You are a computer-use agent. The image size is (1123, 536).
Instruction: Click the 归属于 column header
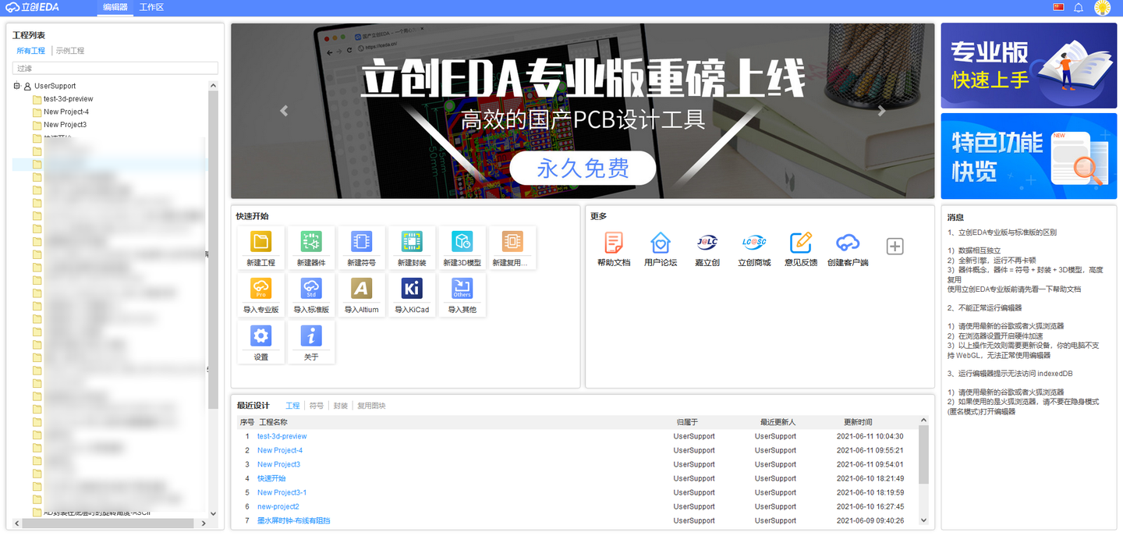[687, 422]
